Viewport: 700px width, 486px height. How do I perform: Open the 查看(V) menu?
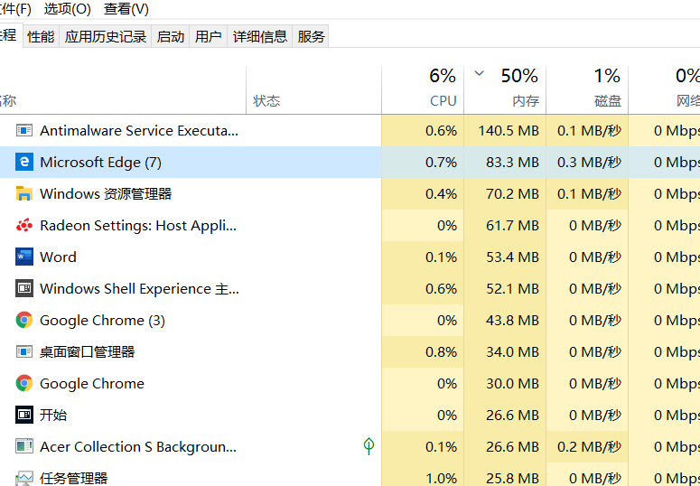[x=126, y=9]
